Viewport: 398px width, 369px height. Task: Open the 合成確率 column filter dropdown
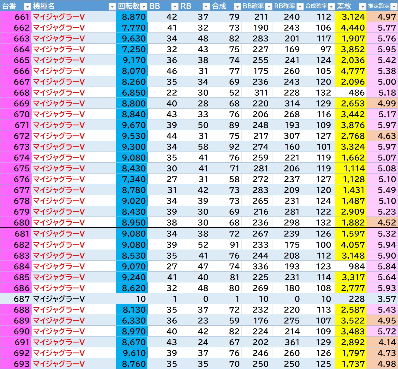coord(332,7)
